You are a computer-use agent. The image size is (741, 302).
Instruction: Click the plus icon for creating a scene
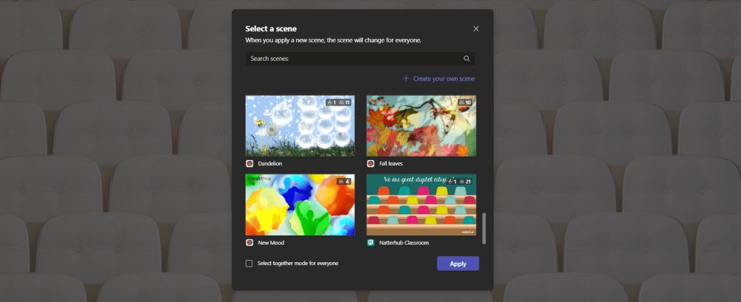pyautogui.click(x=406, y=78)
